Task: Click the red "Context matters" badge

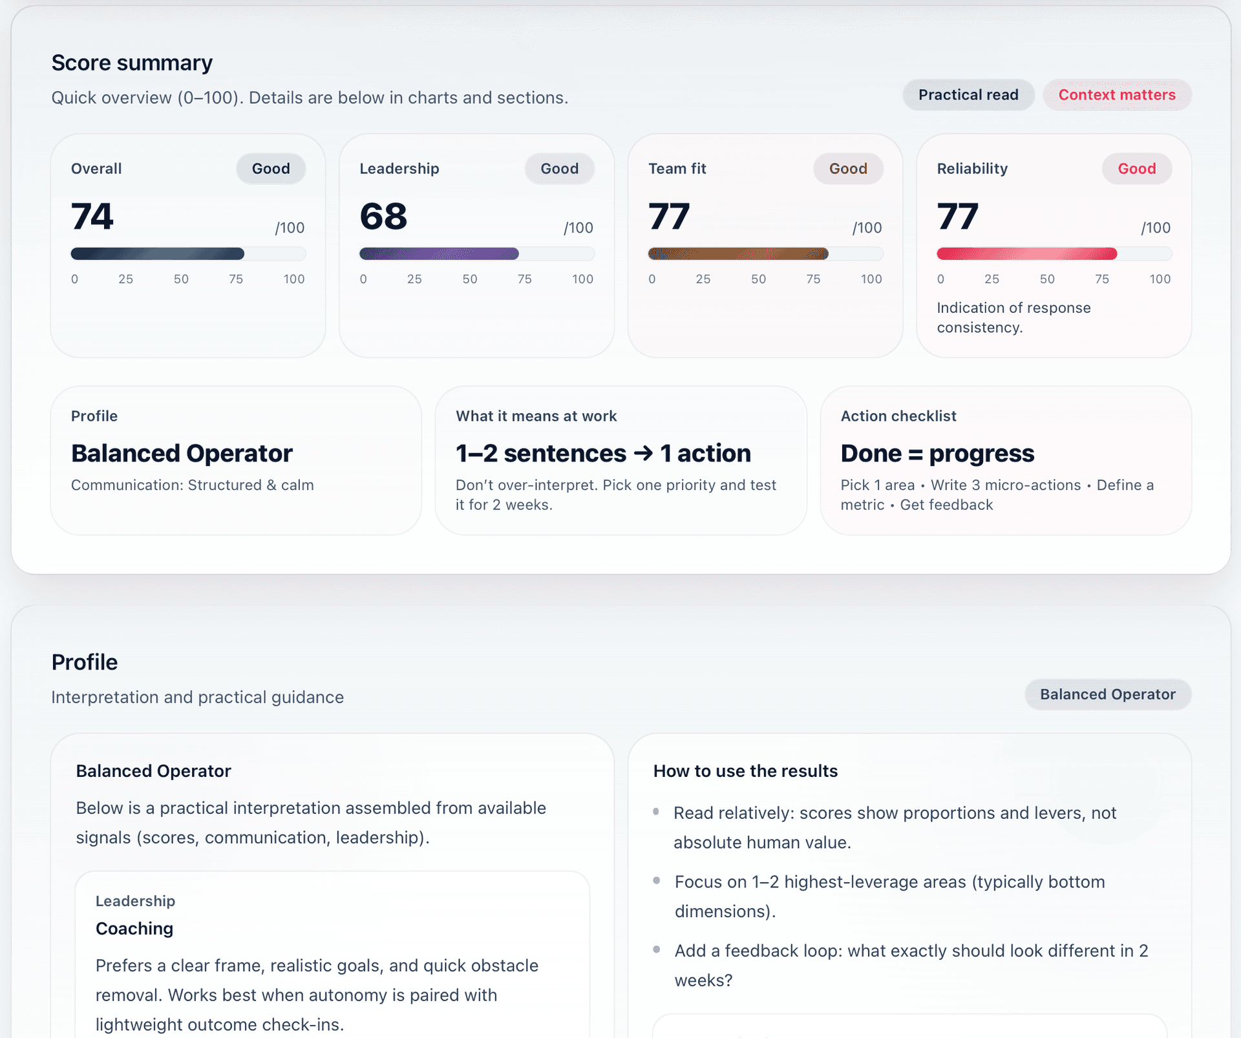Action: click(x=1117, y=95)
